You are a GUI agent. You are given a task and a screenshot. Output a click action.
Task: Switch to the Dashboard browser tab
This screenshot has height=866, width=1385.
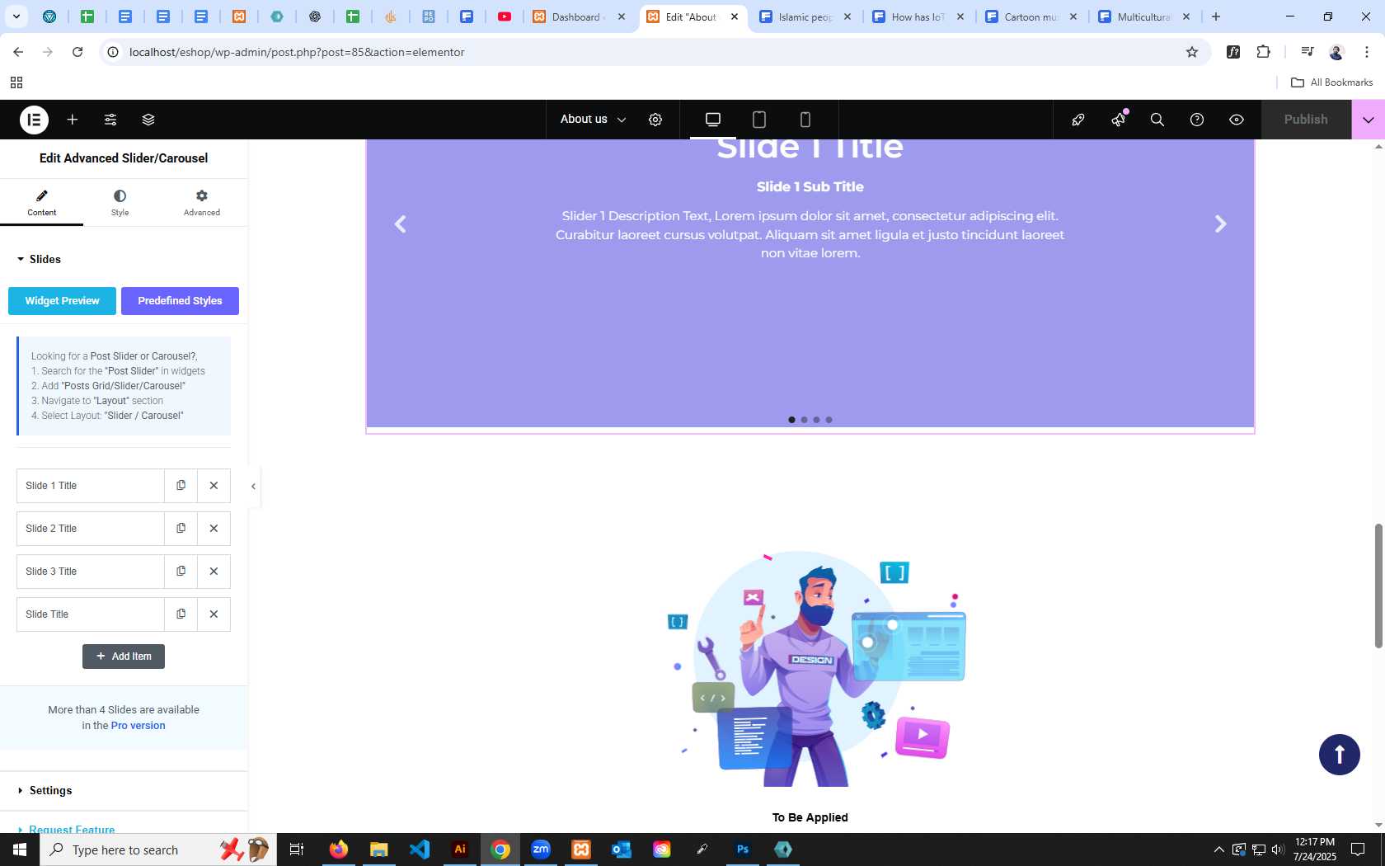coord(579,16)
